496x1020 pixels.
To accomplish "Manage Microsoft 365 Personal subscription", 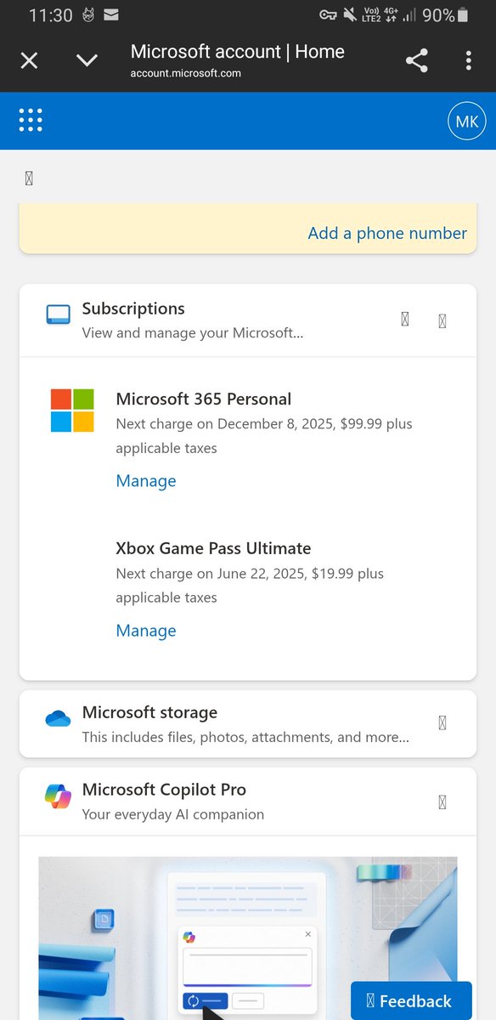I will (x=146, y=481).
